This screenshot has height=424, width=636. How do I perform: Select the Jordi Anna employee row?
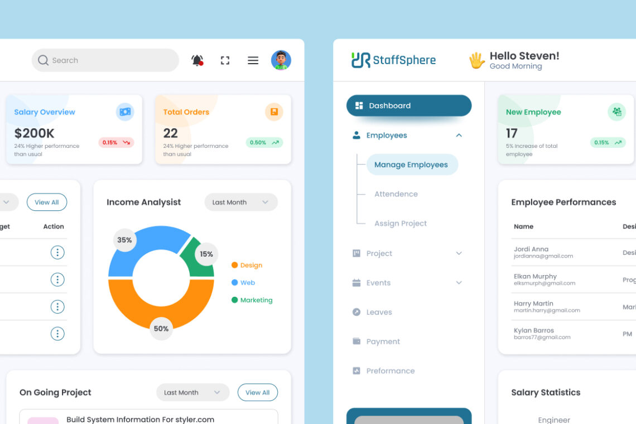[574, 252]
